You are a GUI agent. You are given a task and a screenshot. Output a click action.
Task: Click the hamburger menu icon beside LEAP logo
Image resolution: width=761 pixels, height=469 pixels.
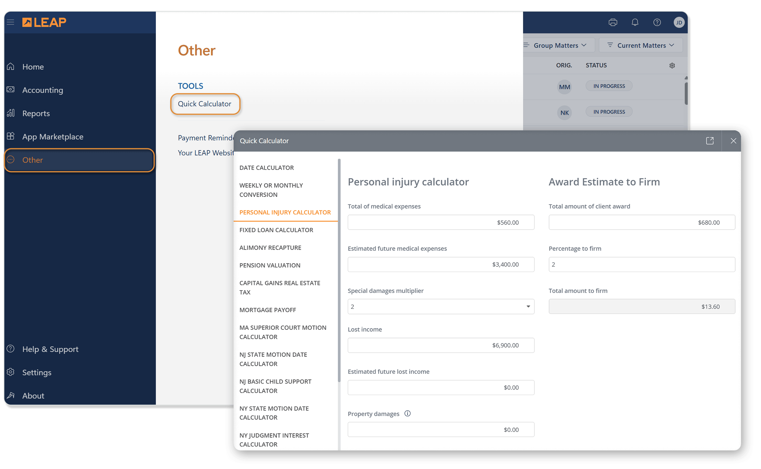[10, 22]
